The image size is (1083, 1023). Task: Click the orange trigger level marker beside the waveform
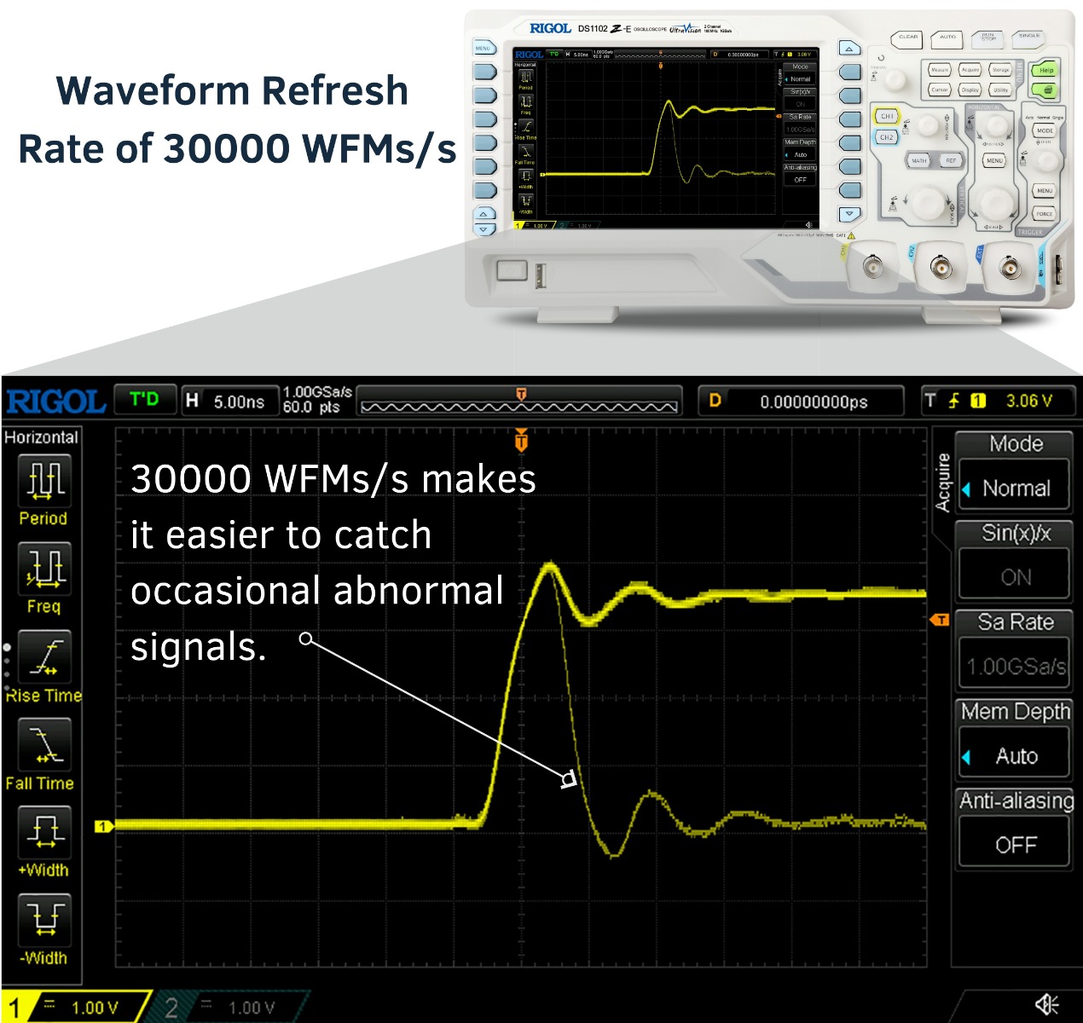click(x=940, y=620)
